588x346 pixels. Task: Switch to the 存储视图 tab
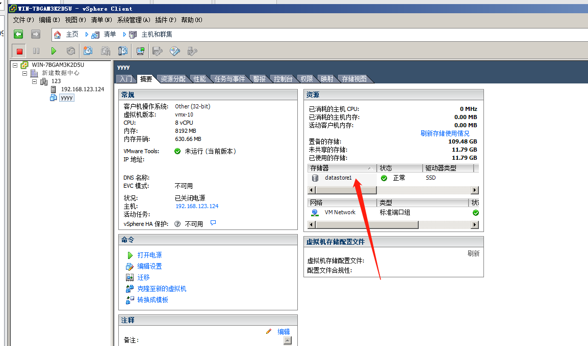(354, 79)
